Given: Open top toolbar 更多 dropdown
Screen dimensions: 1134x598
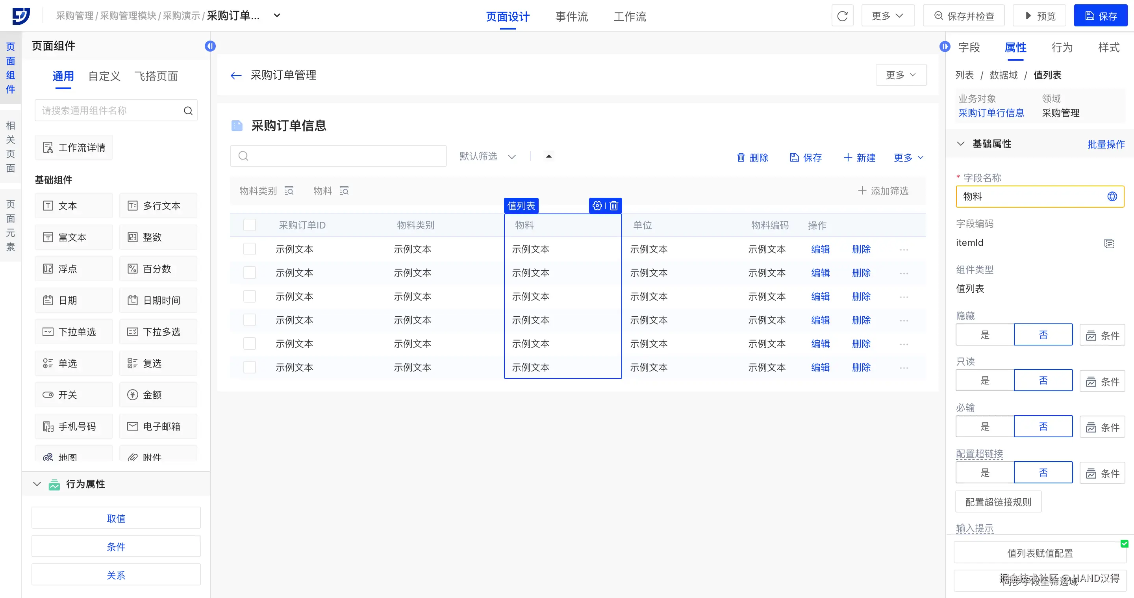Looking at the screenshot, I should coord(888,16).
